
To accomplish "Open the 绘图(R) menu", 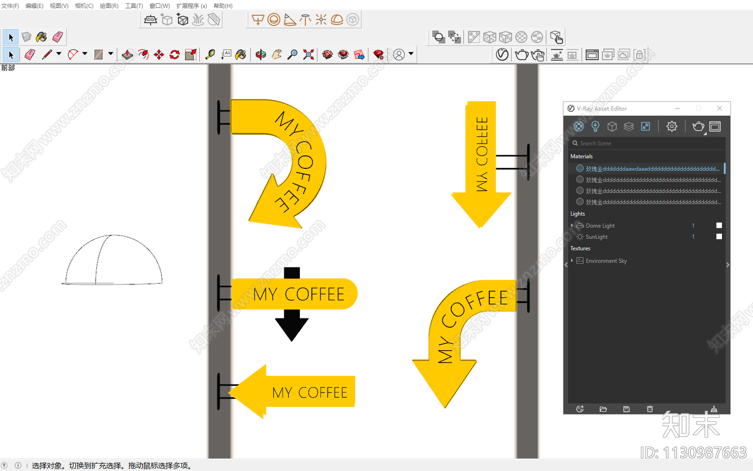I will pos(109,6).
